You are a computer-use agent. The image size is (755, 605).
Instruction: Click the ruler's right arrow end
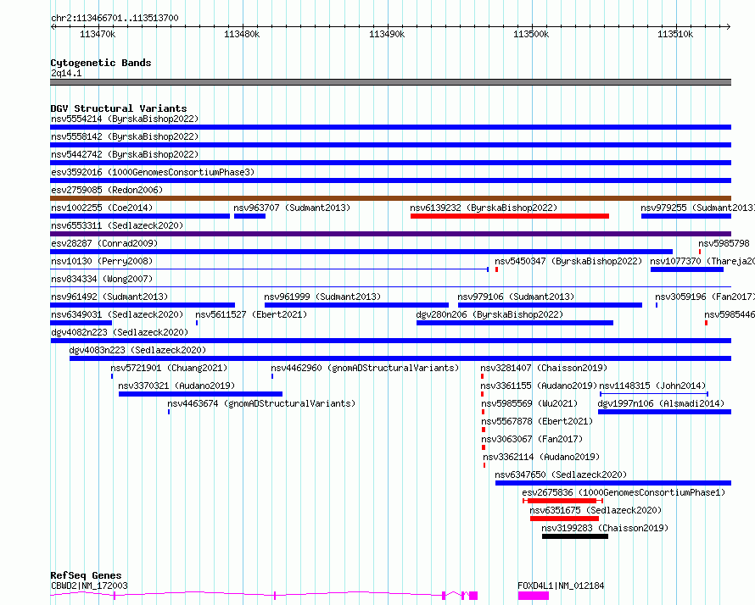tap(729, 26)
